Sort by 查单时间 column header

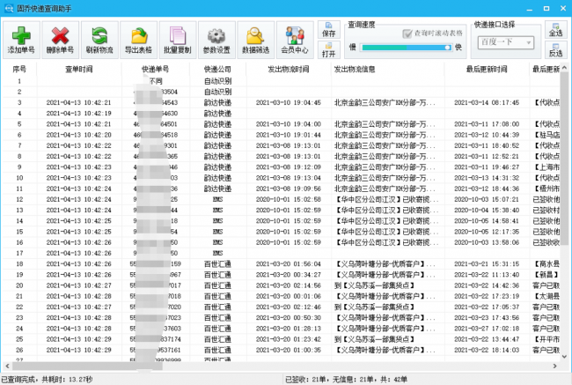79,69
